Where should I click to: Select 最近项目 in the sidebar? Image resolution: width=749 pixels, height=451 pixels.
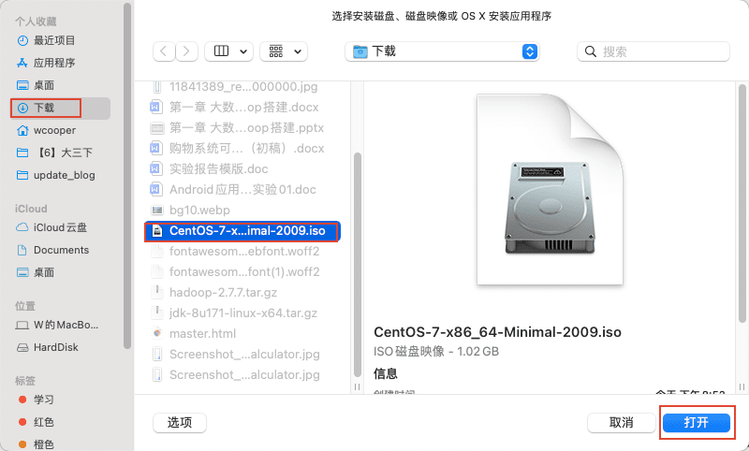54,40
